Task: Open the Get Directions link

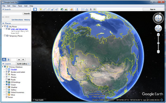Action: [17, 20]
